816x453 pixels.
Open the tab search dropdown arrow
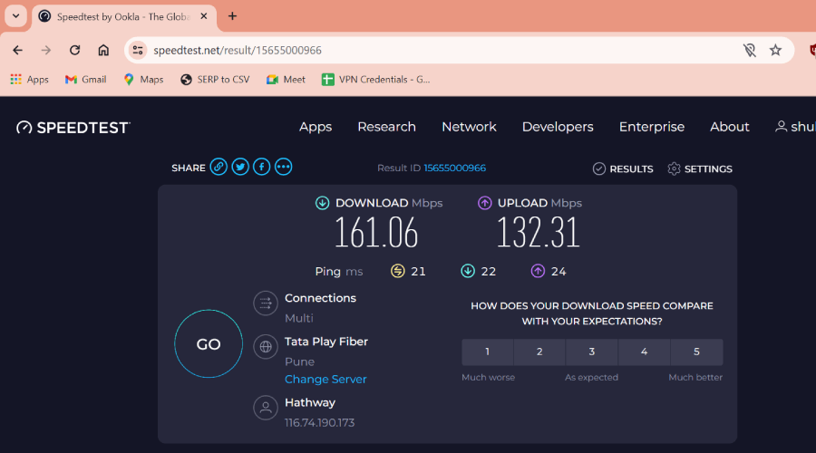tap(15, 16)
